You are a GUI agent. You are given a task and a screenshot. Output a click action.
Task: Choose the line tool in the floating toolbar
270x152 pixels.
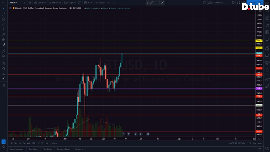coord(151,3)
